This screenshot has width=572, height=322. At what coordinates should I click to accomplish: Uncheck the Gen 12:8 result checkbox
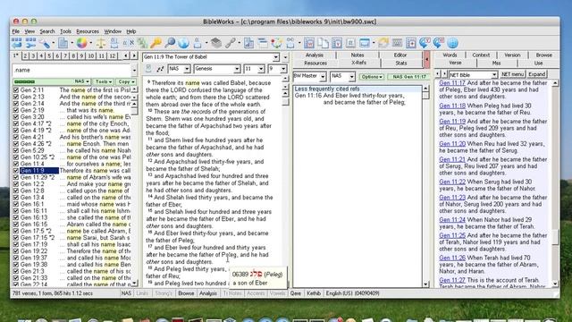16,191
